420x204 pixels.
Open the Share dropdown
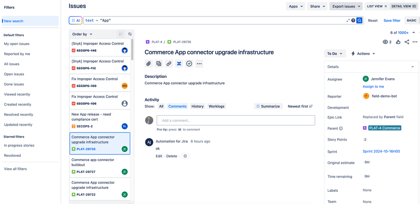[x=317, y=6]
